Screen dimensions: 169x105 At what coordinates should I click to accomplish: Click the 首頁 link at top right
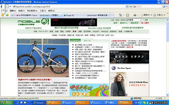[x=115, y=23]
